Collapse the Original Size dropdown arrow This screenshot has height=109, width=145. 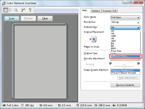138,28
